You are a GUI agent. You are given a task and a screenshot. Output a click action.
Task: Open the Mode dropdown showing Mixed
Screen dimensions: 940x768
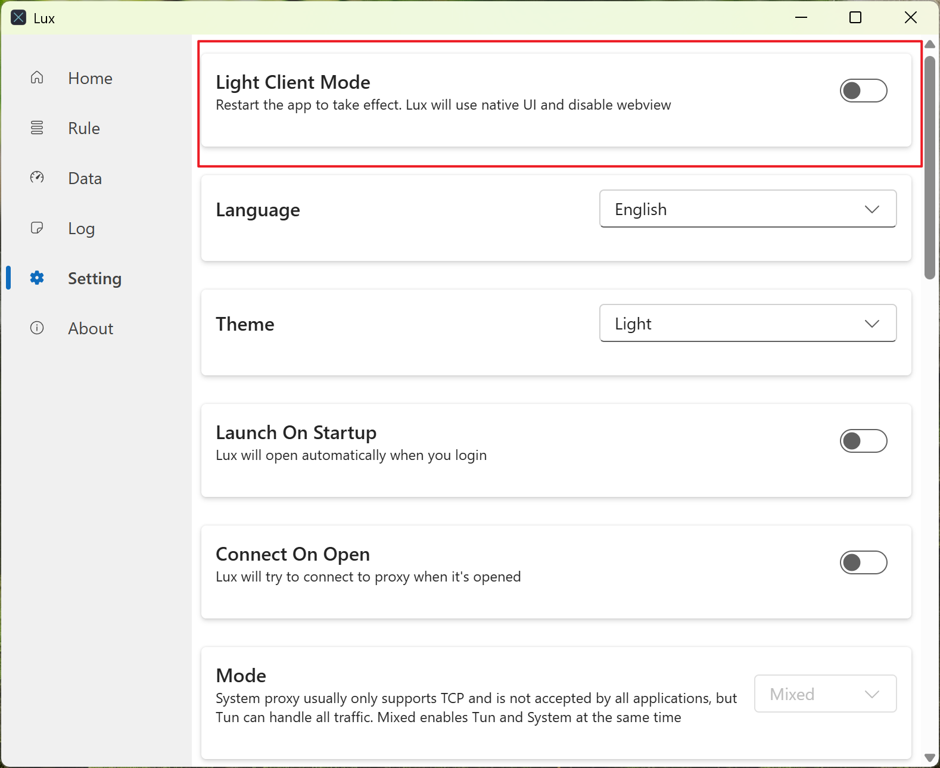point(825,694)
